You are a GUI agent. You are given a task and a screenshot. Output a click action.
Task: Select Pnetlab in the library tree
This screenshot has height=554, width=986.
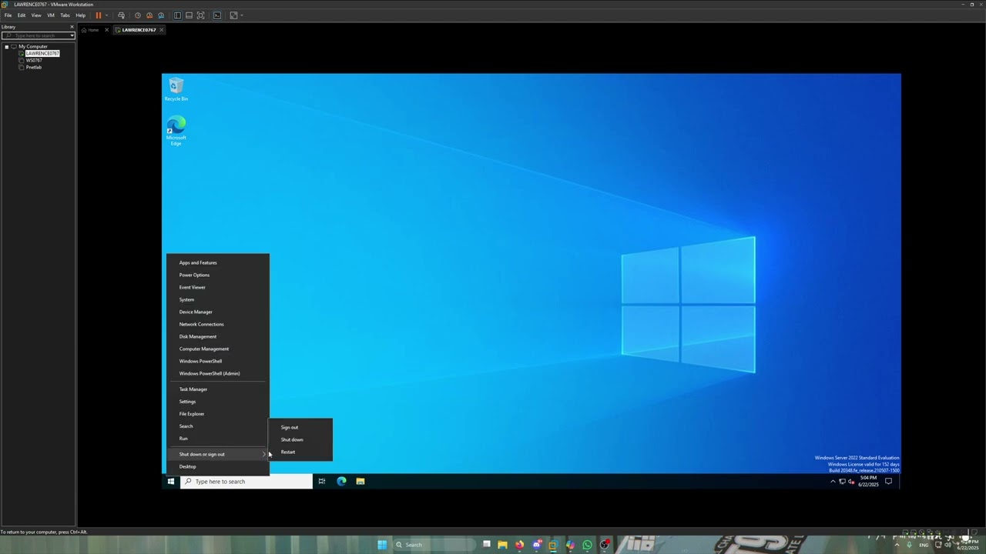pos(33,68)
